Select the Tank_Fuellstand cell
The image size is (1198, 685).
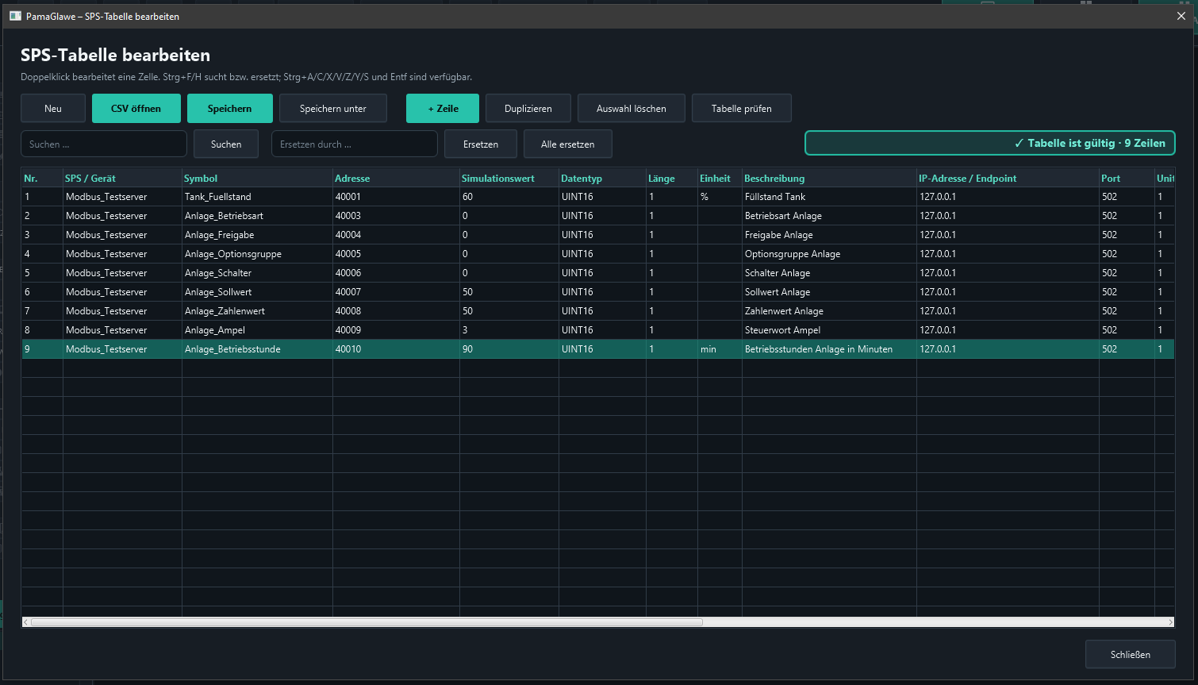tap(257, 197)
